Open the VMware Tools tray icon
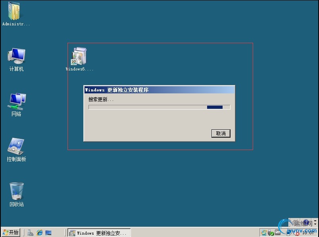319x237 pixels. click(x=278, y=233)
